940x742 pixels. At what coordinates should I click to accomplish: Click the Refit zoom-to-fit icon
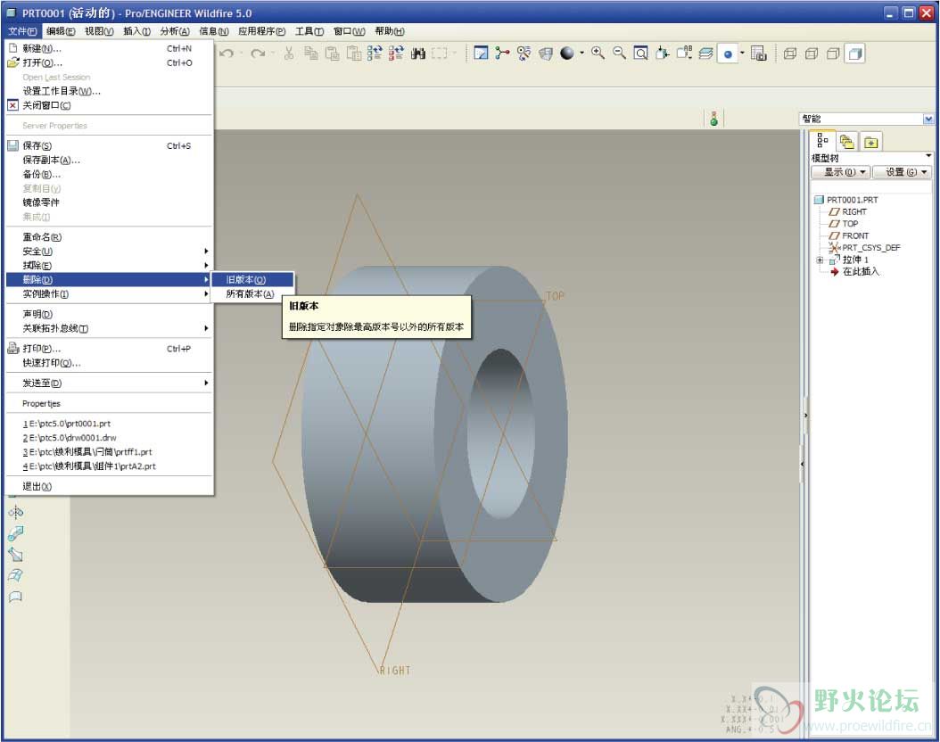641,54
